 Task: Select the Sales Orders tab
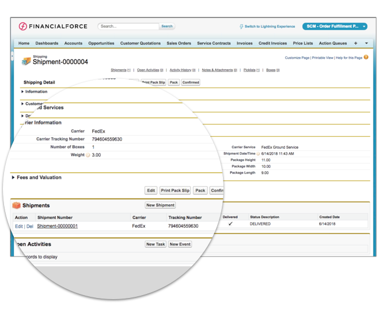pyautogui.click(x=179, y=43)
